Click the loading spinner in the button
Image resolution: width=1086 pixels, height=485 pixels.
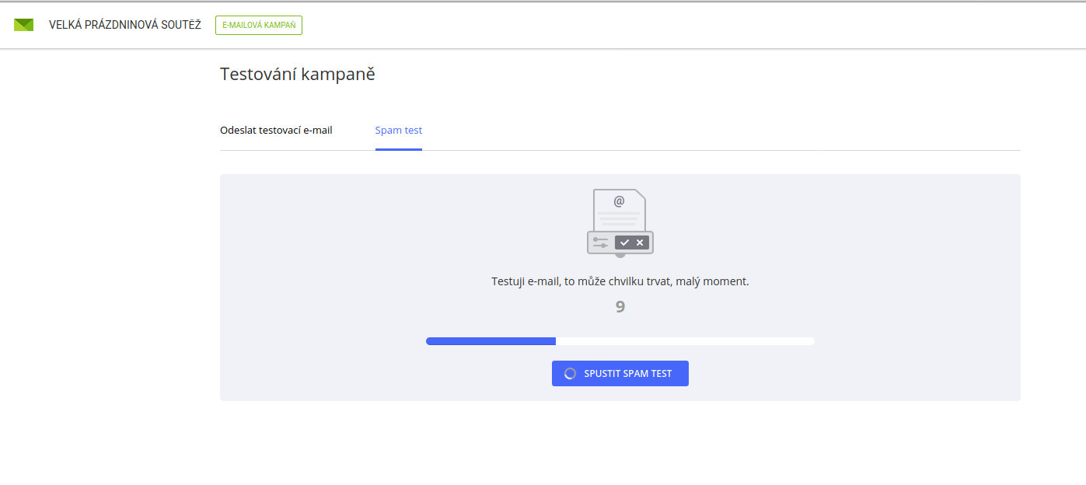pos(570,374)
